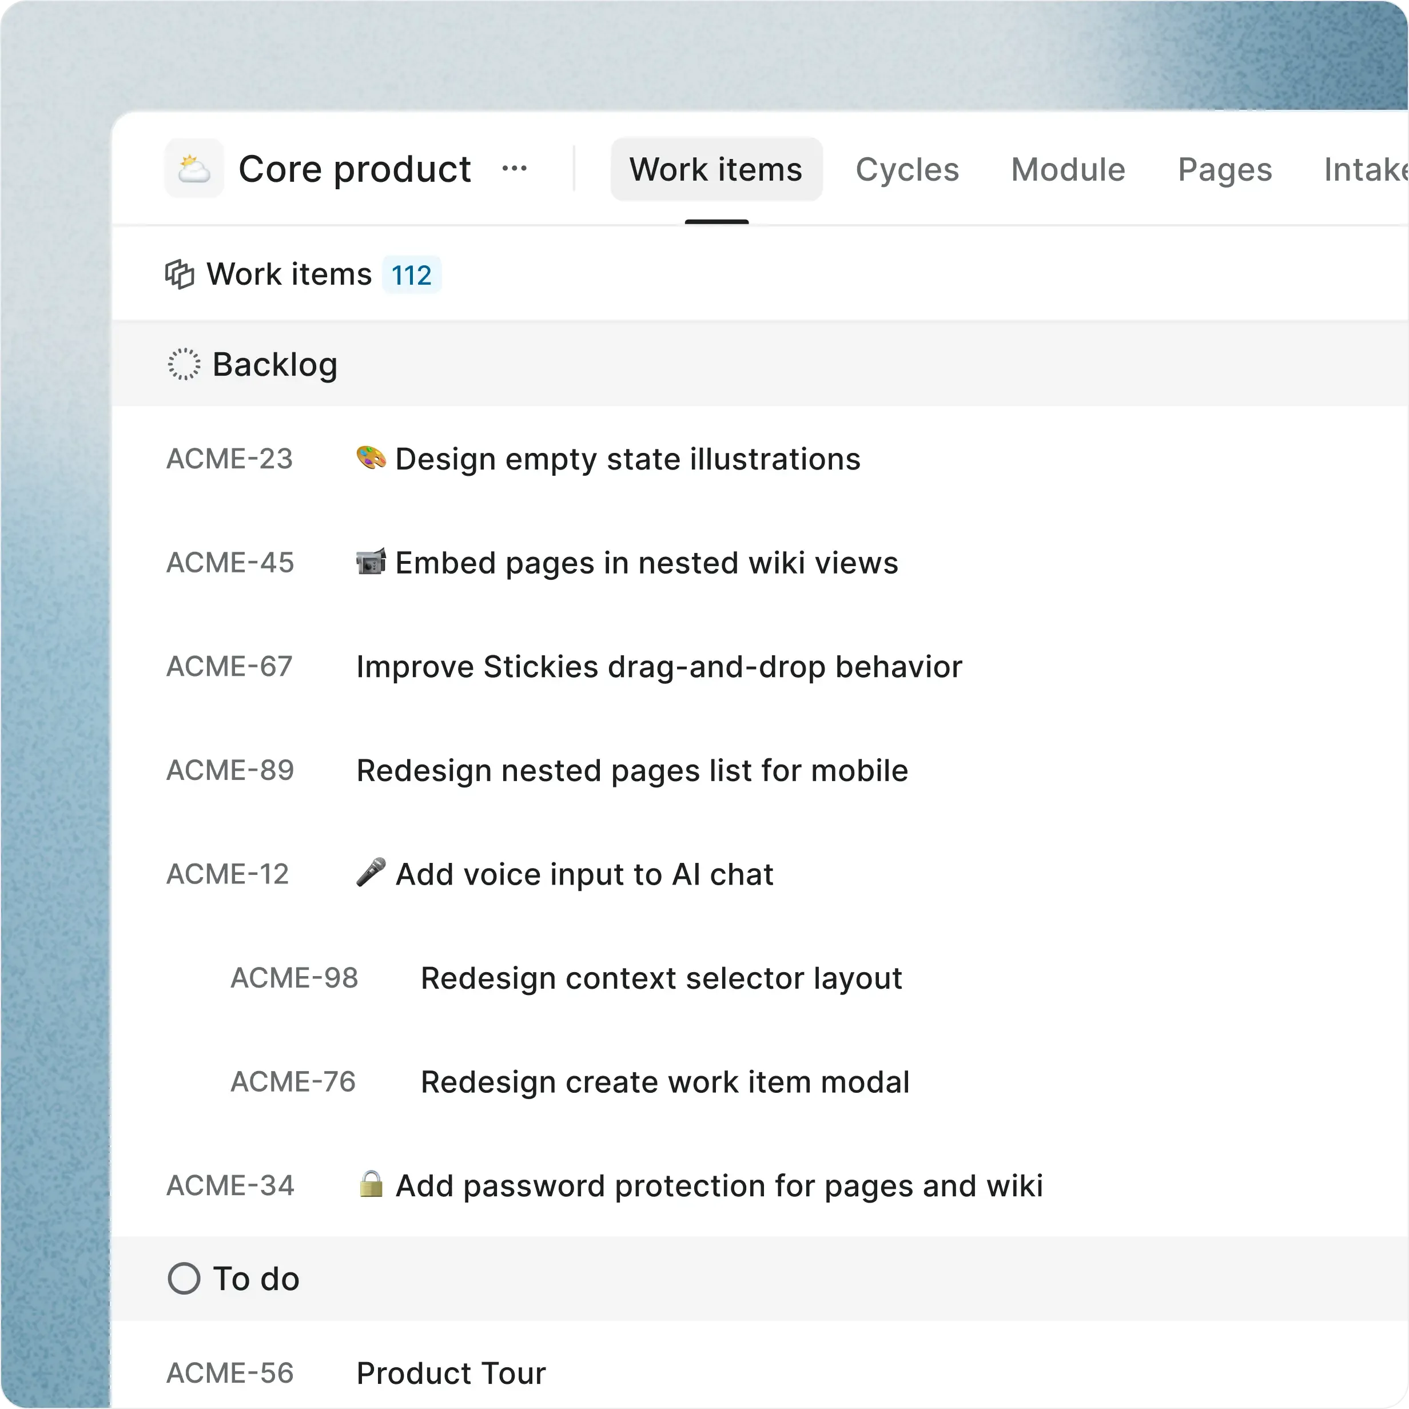This screenshot has width=1409, height=1409.
Task: Click the microphone icon on Add voice input
Action: pos(371,873)
